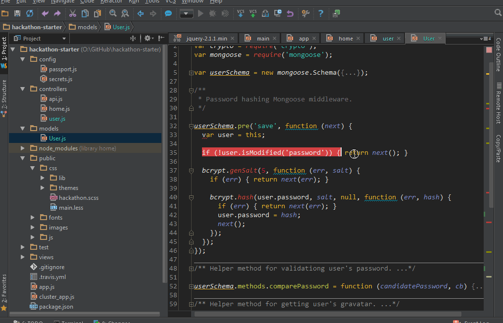Viewport: 503px width, 323px height.
Task: Click the Cut scissors icon
Action: (73, 13)
